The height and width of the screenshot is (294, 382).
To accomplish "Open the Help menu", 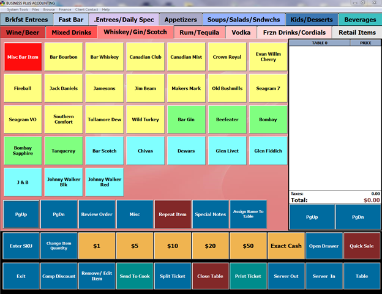I will pos(106,10).
